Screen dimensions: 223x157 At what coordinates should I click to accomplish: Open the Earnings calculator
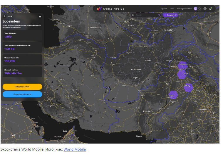184,9
